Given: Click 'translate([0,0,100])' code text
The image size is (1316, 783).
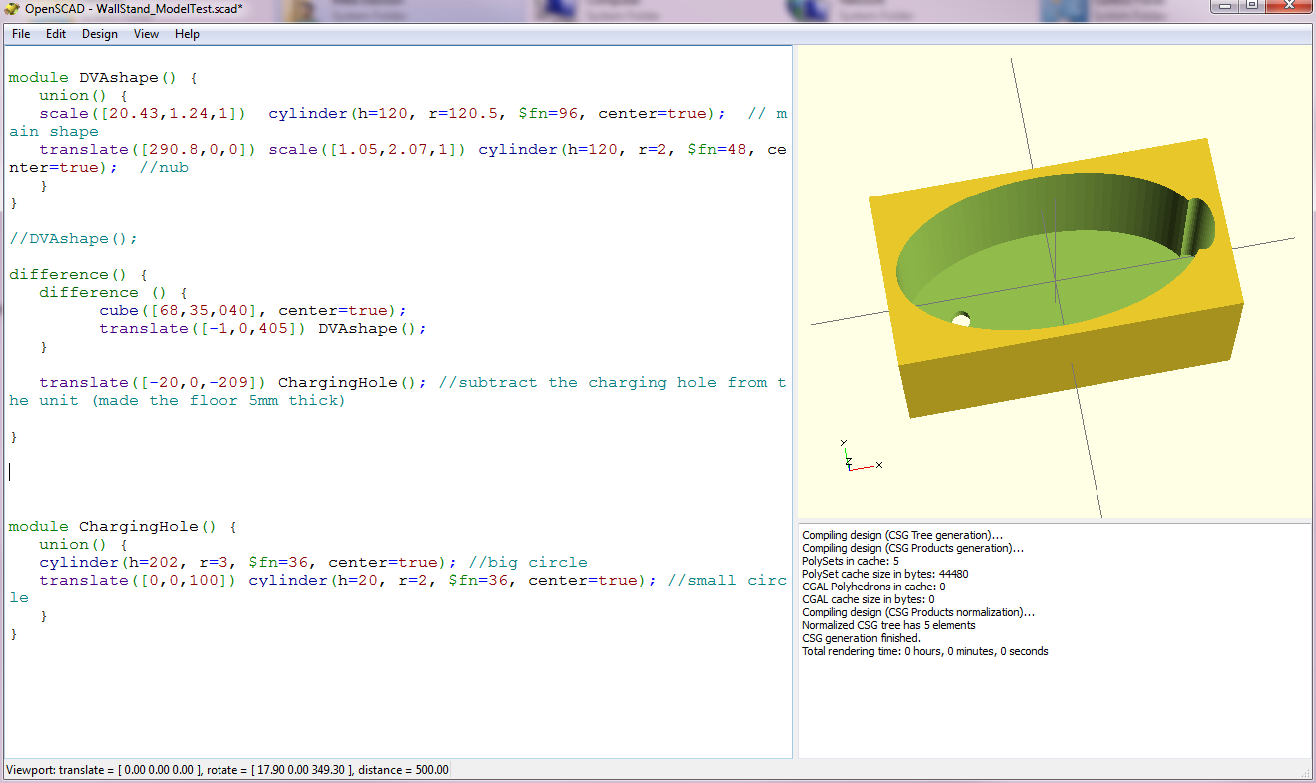Looking at the screenshot, I should (x=139, y=580).
